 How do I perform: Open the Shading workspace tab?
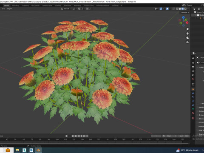click(x=58, y=6)
